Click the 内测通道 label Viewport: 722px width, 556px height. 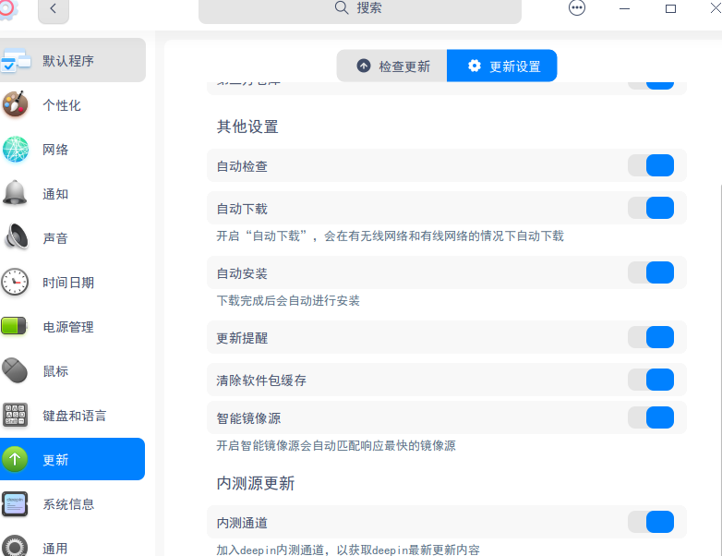point(242,523)
